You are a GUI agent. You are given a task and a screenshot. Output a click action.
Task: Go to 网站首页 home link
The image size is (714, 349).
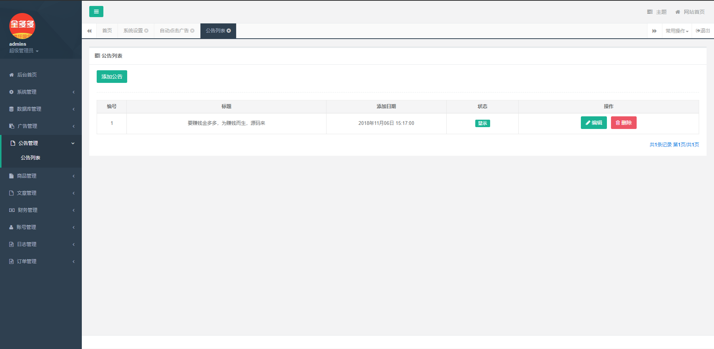click(690, 12)
